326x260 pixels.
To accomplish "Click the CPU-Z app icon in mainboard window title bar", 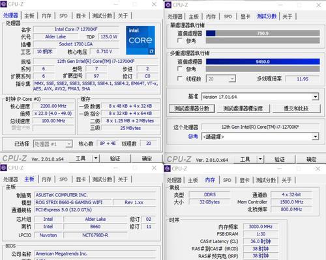I will (x=3, y=168).
